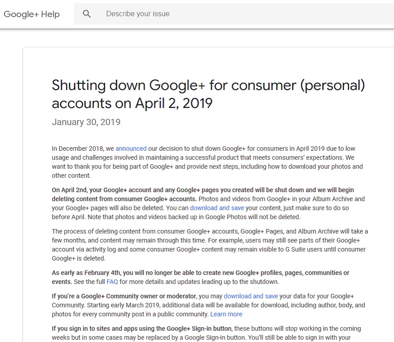Click bold text starting "On April 2nd"
Screen dimensions: 394x342
[203, 194]
